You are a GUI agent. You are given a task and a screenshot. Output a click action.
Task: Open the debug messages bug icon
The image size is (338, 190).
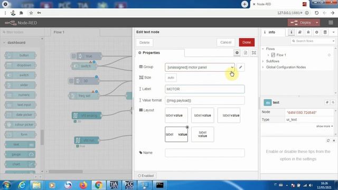[x=308, y=32]
